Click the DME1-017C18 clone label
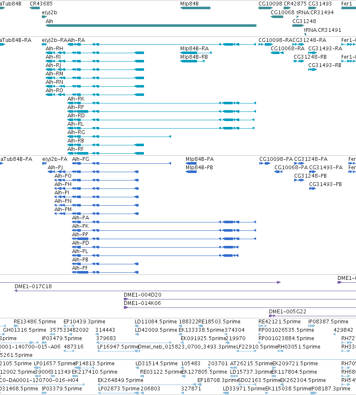This screenshot has width=356, height=395. (33, 287)
